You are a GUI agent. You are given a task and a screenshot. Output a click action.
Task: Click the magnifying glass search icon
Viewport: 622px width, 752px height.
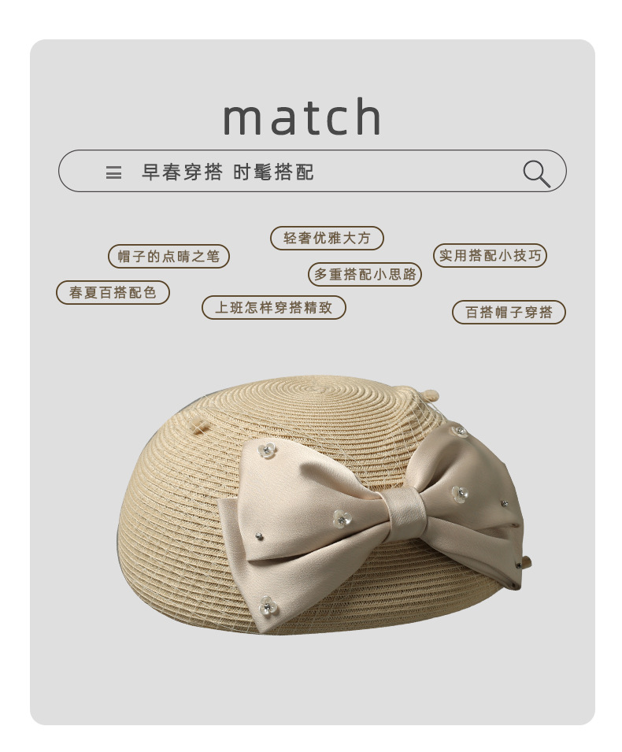click(x=537, y=173)
